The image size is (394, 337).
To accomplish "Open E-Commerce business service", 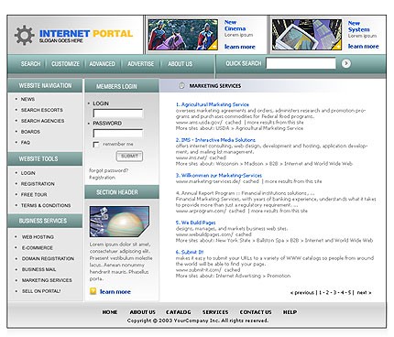I will tap(38, 248).
